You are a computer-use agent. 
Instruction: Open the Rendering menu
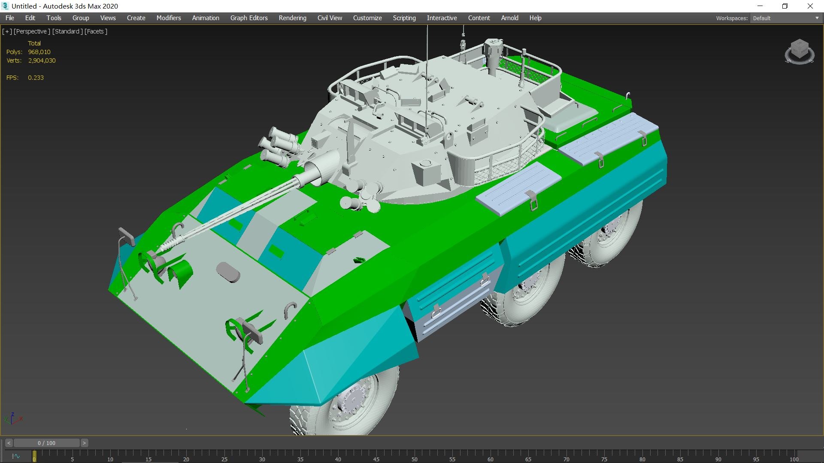pos(292,18)
